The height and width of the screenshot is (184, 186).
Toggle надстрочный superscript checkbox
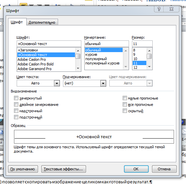pos(16,111)
